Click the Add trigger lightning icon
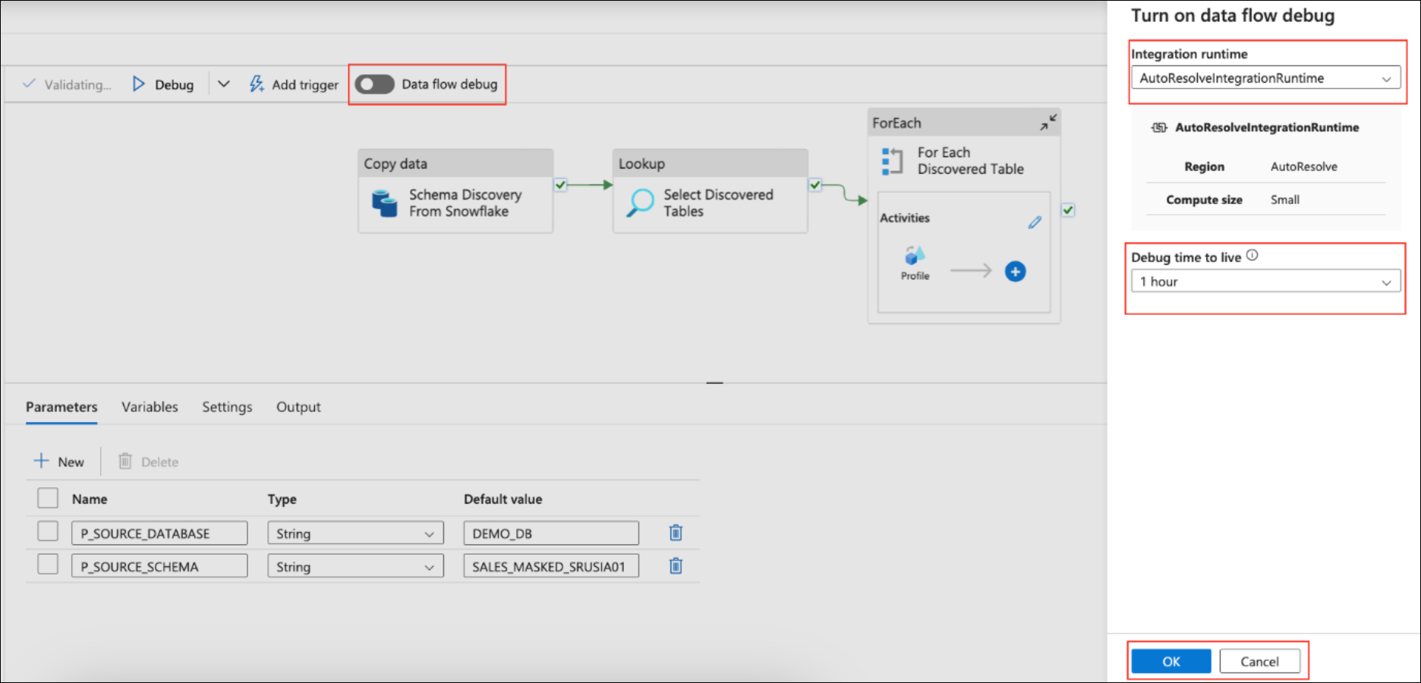The image size is (1421, 683). click(x=257, y=84)
